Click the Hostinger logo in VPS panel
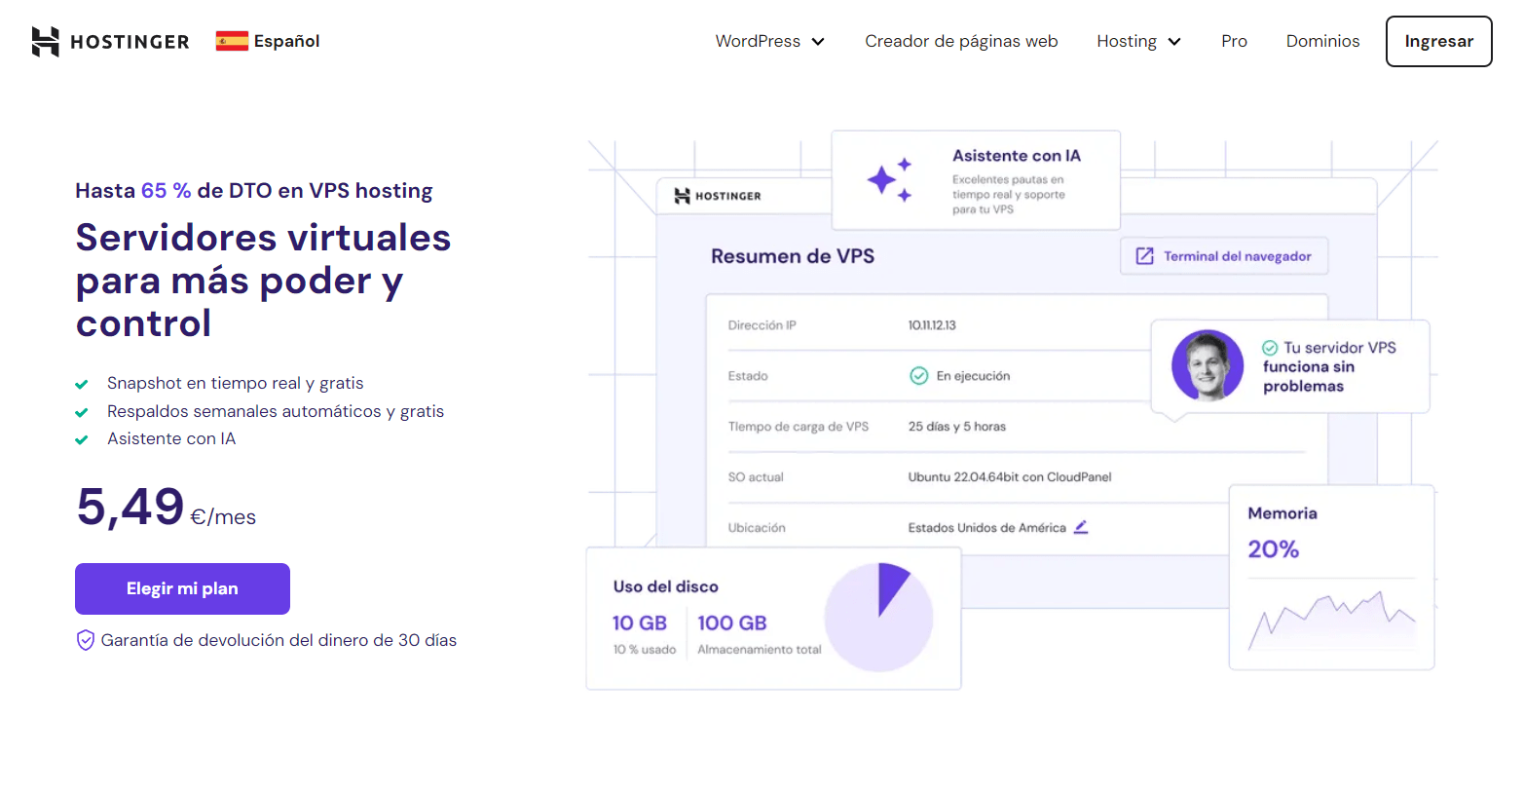This screenshot has height=793, width=1524. coord(718,196)
